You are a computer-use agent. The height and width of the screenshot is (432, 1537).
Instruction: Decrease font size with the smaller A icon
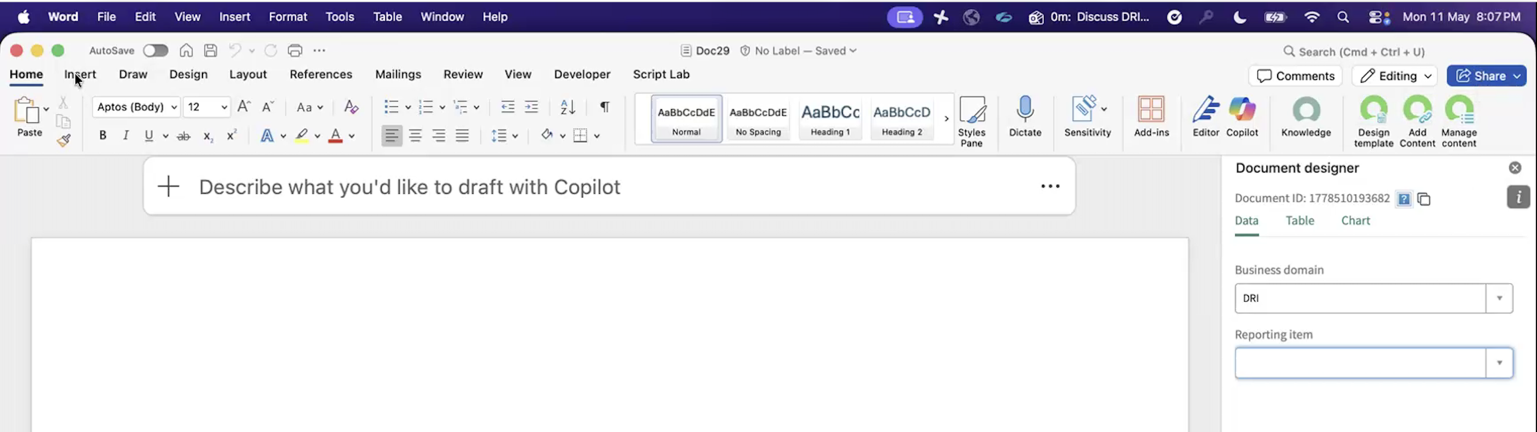pos(268,107)
